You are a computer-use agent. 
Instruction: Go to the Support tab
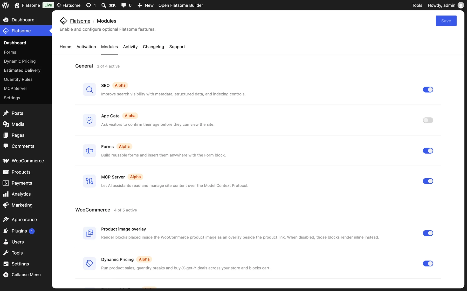coord(177,47)
